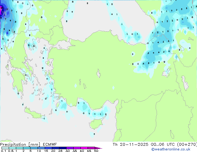Click the '0.1' legend label

pos(3,151)
